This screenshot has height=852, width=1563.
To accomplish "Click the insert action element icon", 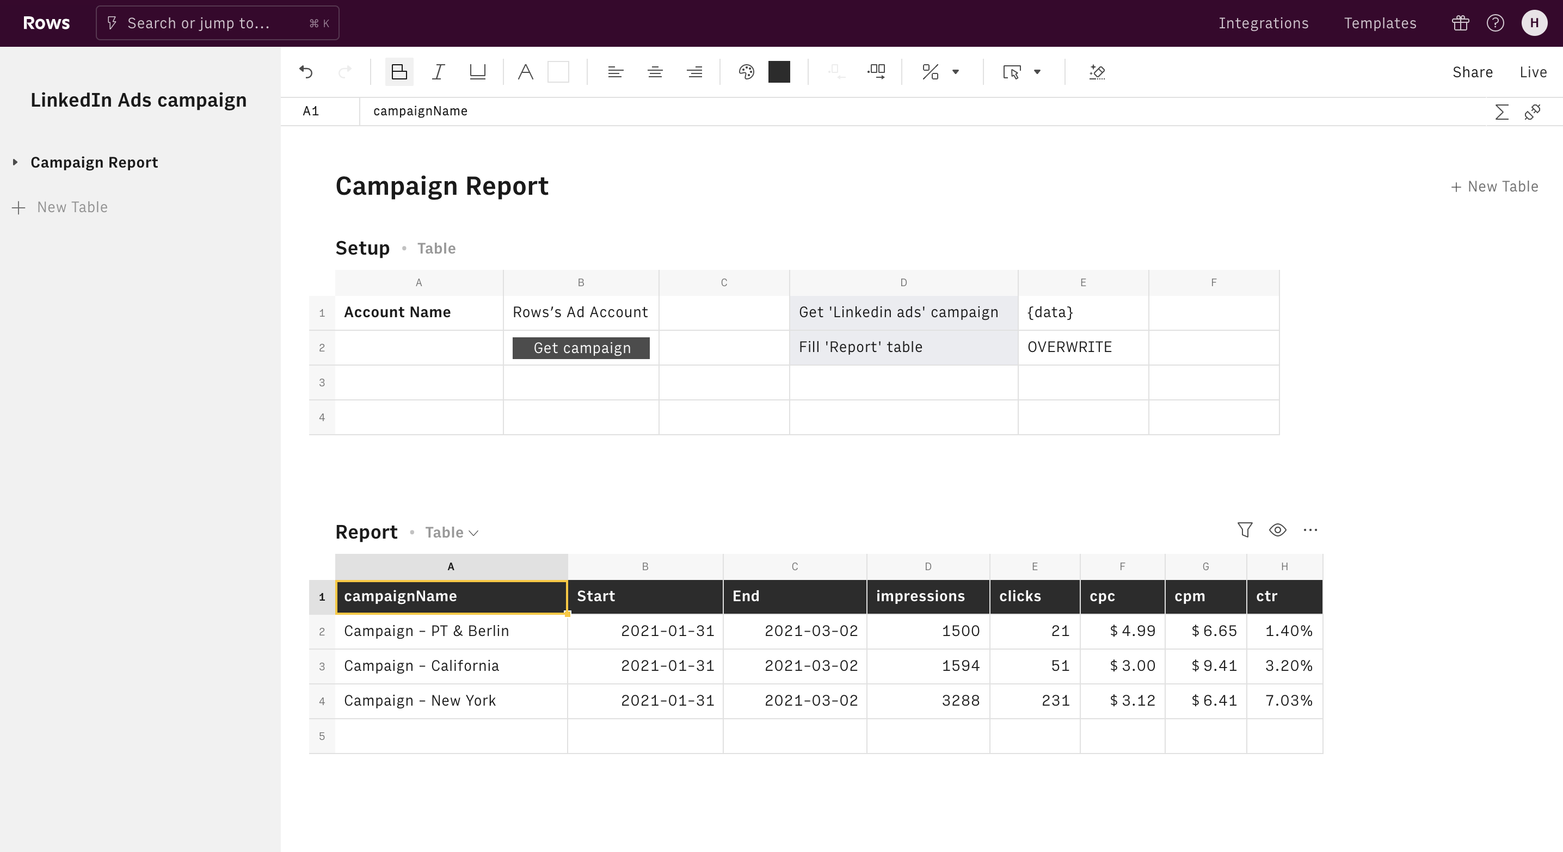I will 1012,72.
